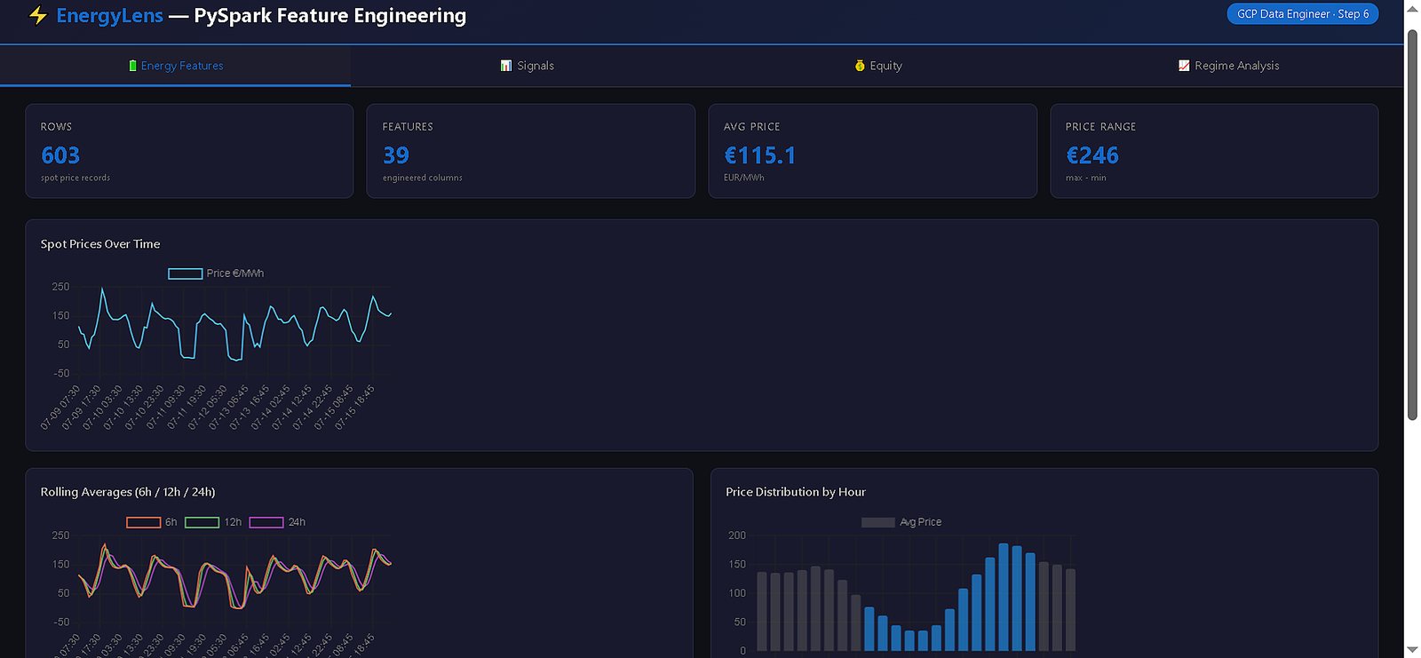Toggle the 6h rolling average legend
Image resolution: width=1421 pixels, height=658 pixels.
pos(152,522)
